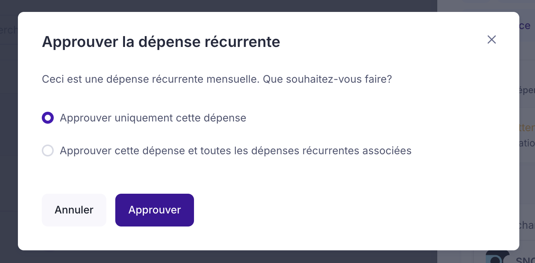The width and height of the screenshot is (535, 263).
Task: Select the radio for all associated recurring expenses
Action: pyautogui.click(x=48, y=151)
